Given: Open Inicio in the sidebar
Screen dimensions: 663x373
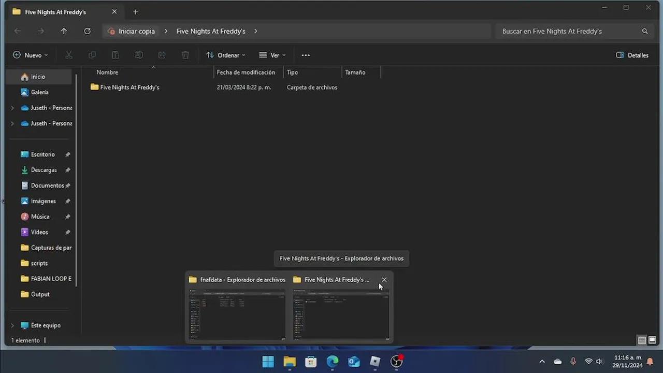Looking at the screenshot, I should point(39,77).
